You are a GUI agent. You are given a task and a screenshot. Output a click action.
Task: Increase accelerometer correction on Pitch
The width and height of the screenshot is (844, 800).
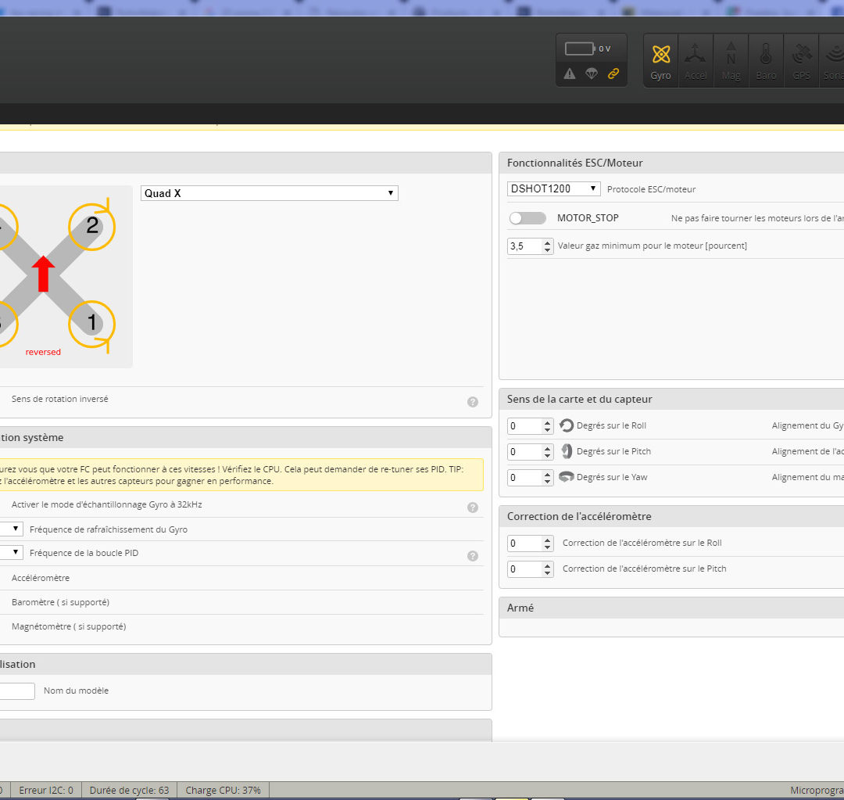pyautogui.click(x=547, y=566)
